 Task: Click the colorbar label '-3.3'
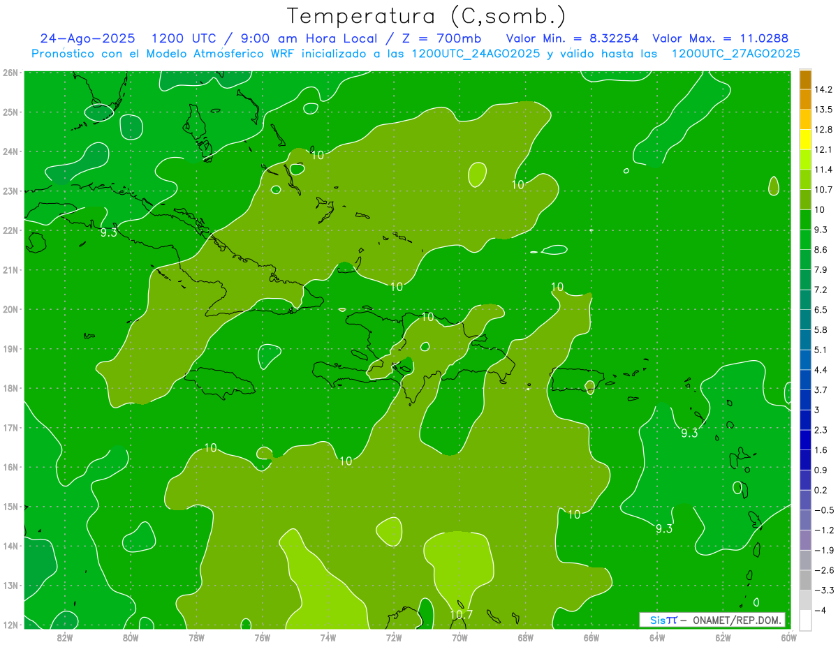(x=823, y=590)
